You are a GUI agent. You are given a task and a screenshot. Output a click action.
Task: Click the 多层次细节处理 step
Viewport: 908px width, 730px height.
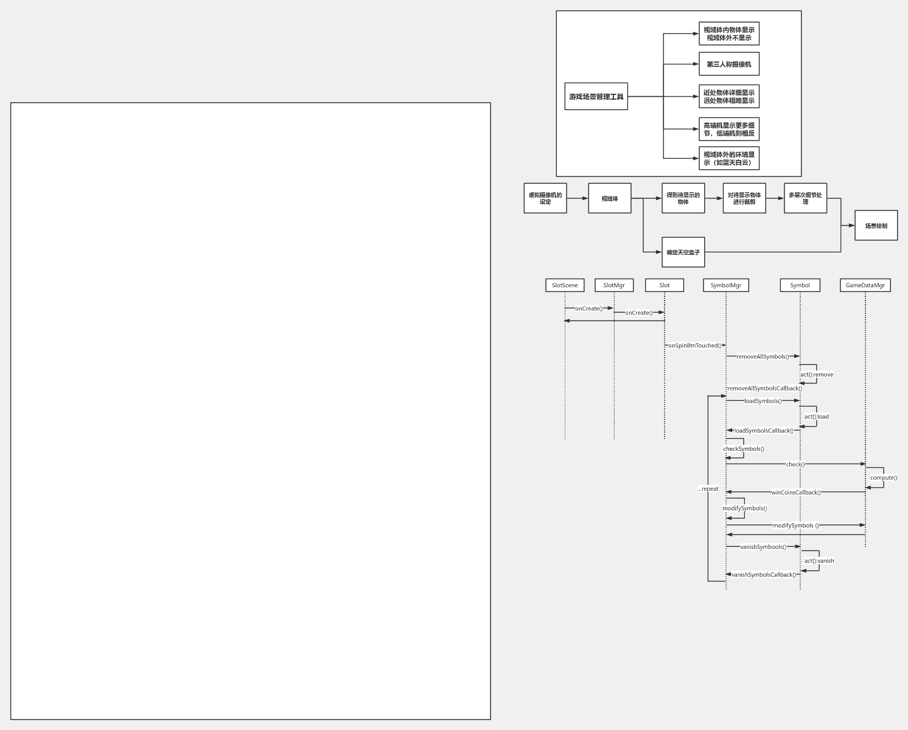click(x=805, y=198)
